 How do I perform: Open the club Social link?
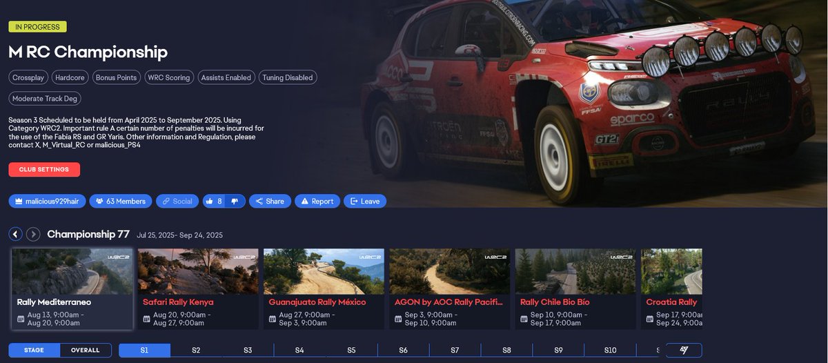(x=177, y=202)
